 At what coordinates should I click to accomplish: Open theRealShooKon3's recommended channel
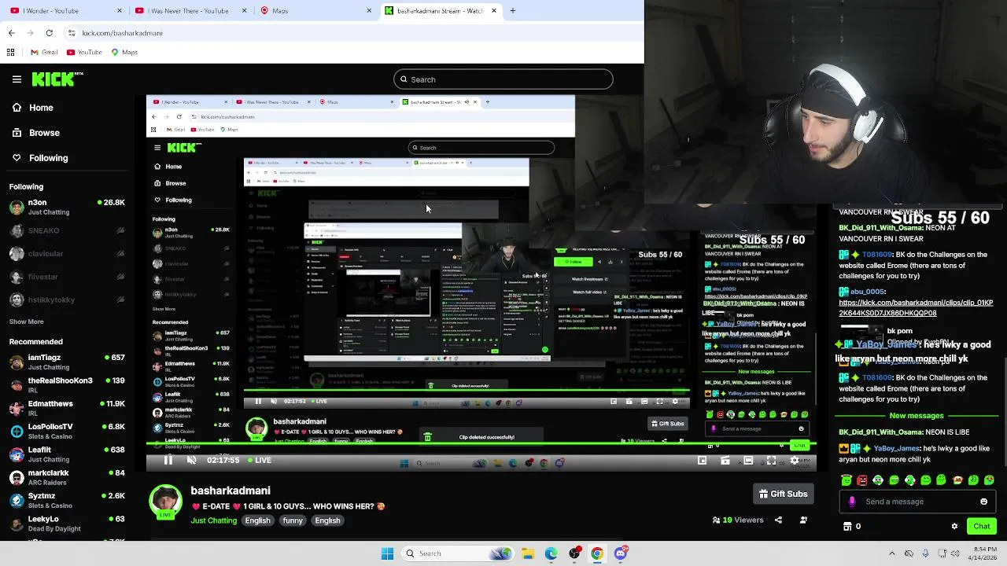[68, 385]
